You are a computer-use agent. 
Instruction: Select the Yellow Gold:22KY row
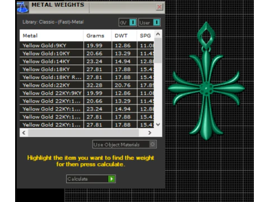click(87, 85)
